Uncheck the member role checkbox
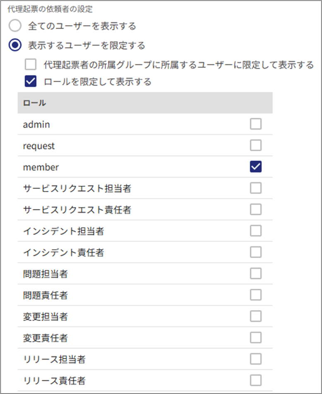 (256, 167)
